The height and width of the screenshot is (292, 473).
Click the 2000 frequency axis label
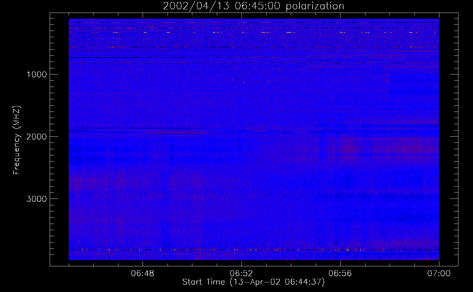point(37,137)
